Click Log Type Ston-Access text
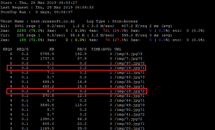 point(112,21)
